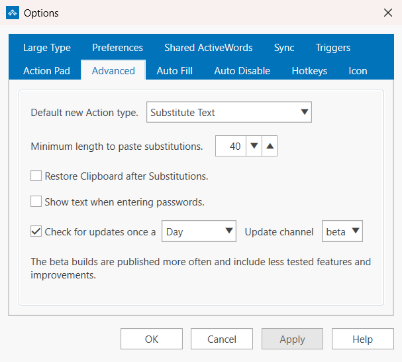Switch to the Action Pad tab
The height and width of the screenshot is (362, 402).
[46, 71]
